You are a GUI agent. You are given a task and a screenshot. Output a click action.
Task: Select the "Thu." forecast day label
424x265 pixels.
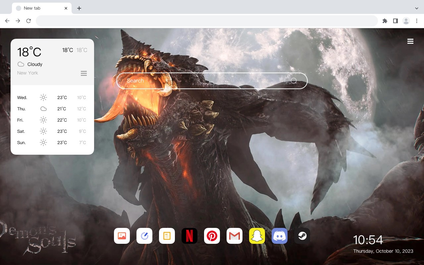coord(22,109)
